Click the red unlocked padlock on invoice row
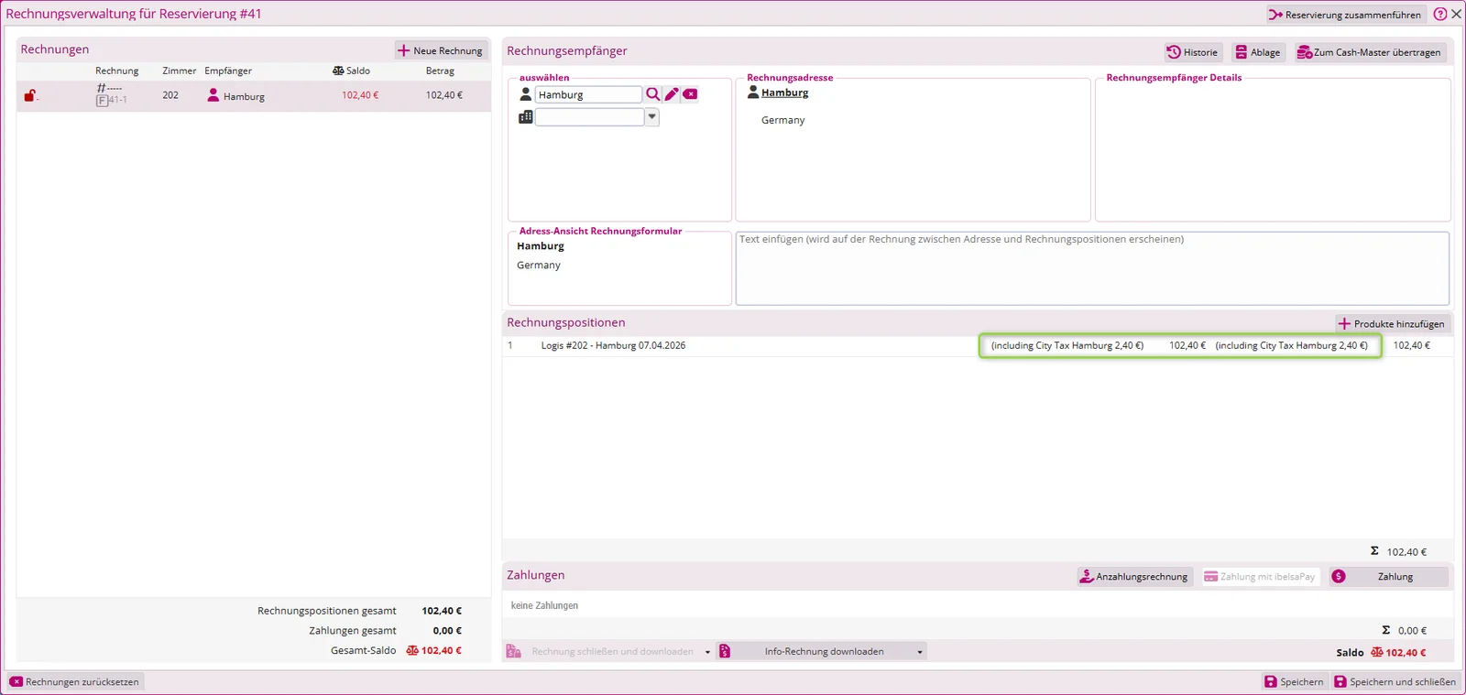 tap(29, 95)
